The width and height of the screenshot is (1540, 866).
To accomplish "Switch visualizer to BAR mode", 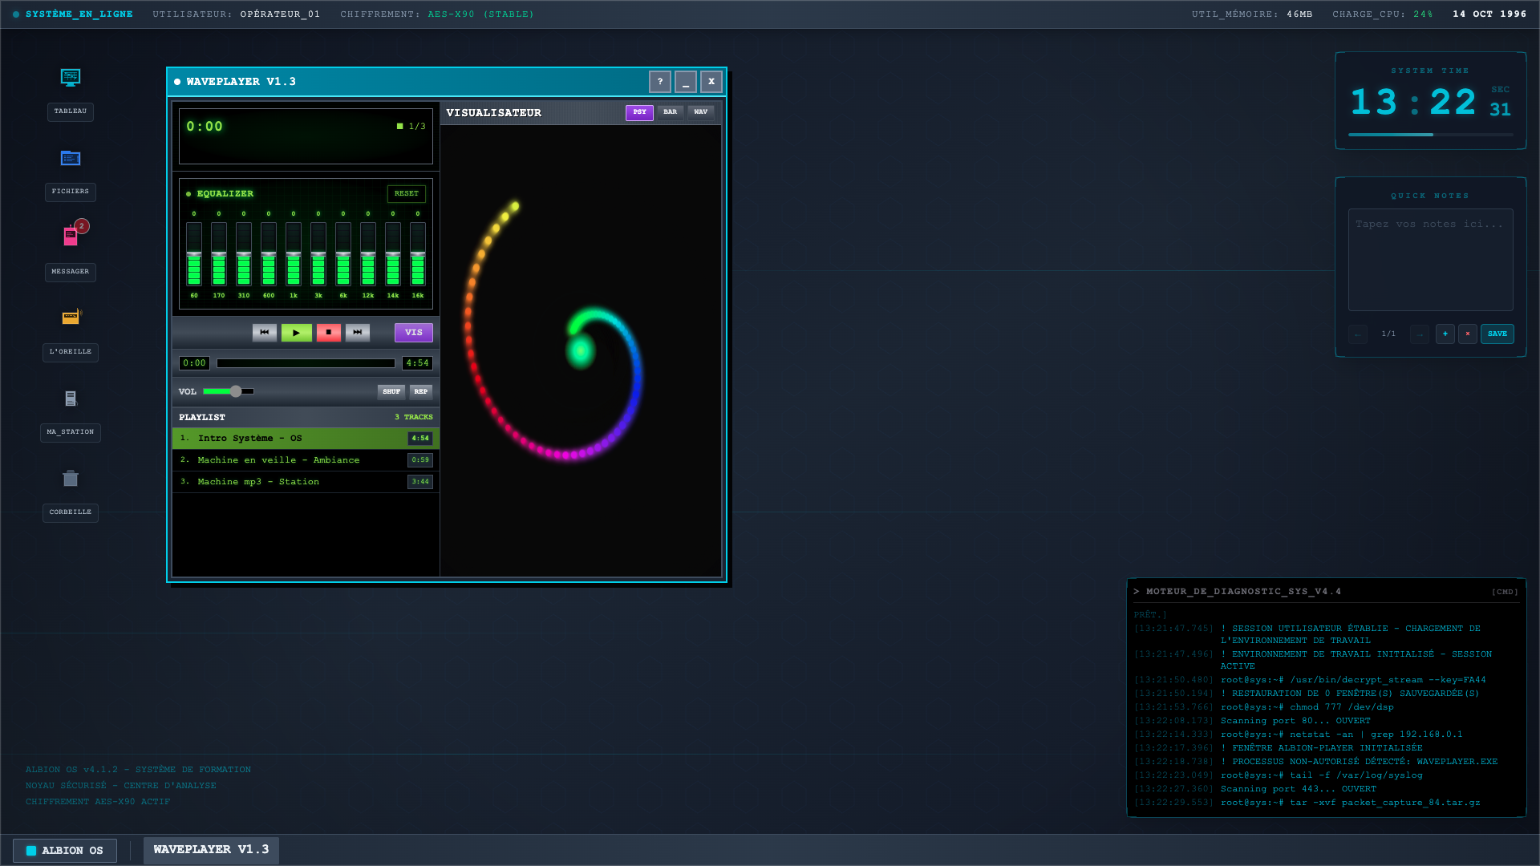I will coord(670,112).
